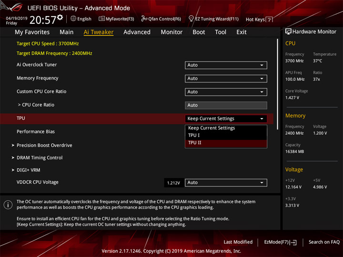The image size is (343, 257).
Task: Click the +3.3V 3.313 V reading
Action: [292, 206]
